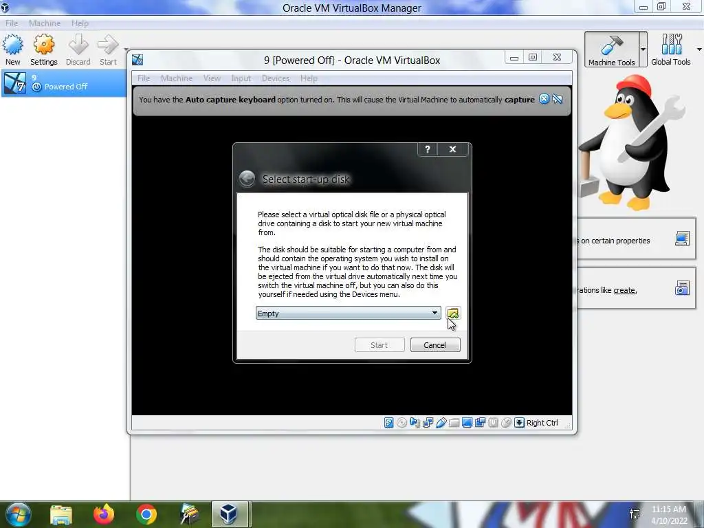Open the question mark help button in the dialog

(428, 149)
